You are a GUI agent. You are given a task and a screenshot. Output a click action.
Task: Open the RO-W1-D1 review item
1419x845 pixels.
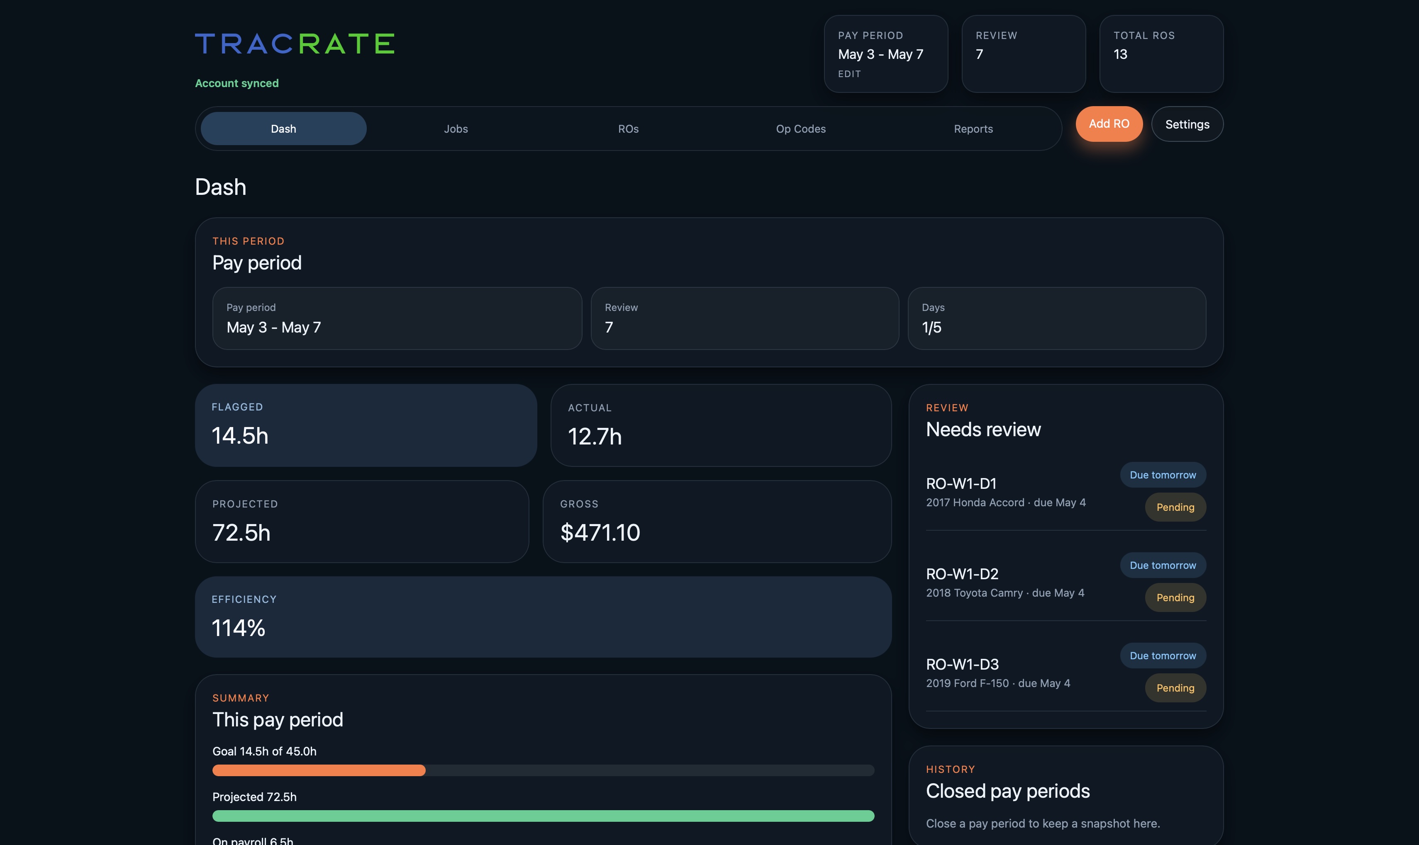1066,492
